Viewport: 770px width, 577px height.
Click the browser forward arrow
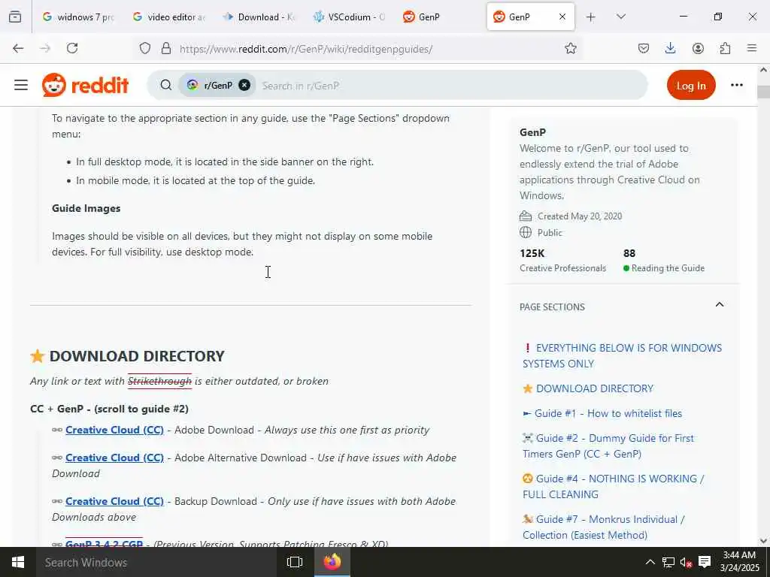coord(45,48)
